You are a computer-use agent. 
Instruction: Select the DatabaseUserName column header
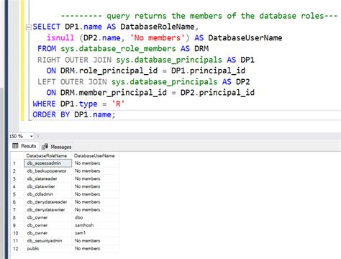tap(95, 155)
